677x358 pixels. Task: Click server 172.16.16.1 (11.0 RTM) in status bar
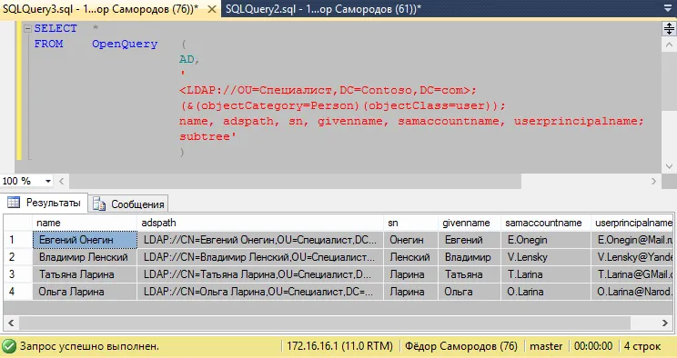tap(339, 346)
